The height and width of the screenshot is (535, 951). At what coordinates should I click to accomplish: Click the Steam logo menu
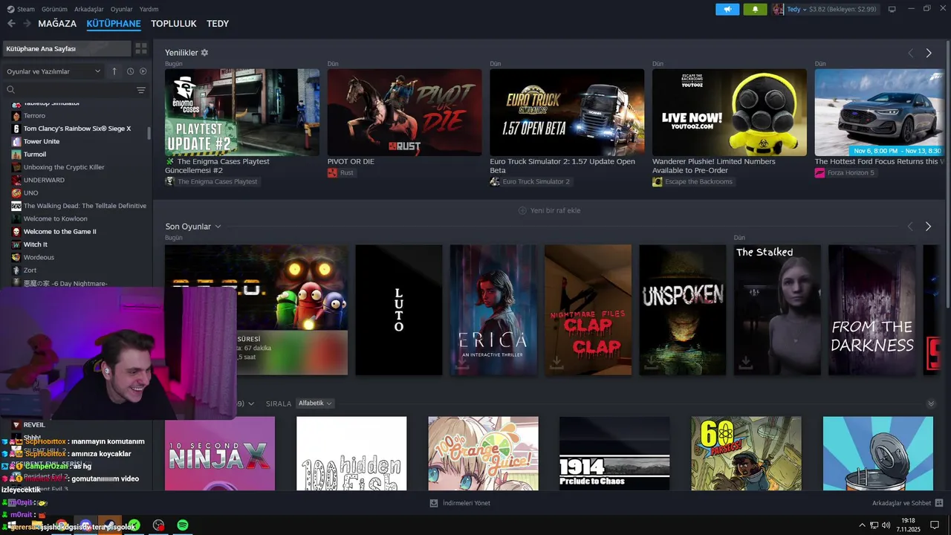[22, 9]
